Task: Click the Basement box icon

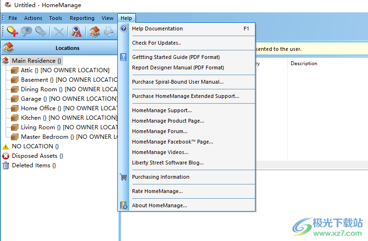Action: (x=15, y=80)
